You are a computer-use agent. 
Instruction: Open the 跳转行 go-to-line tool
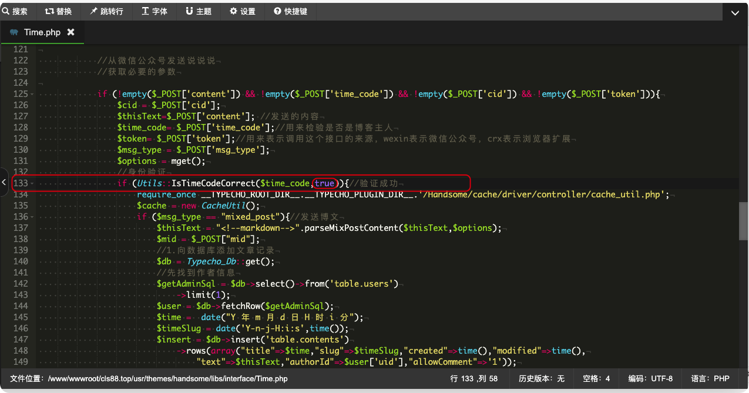coord(106,11)
